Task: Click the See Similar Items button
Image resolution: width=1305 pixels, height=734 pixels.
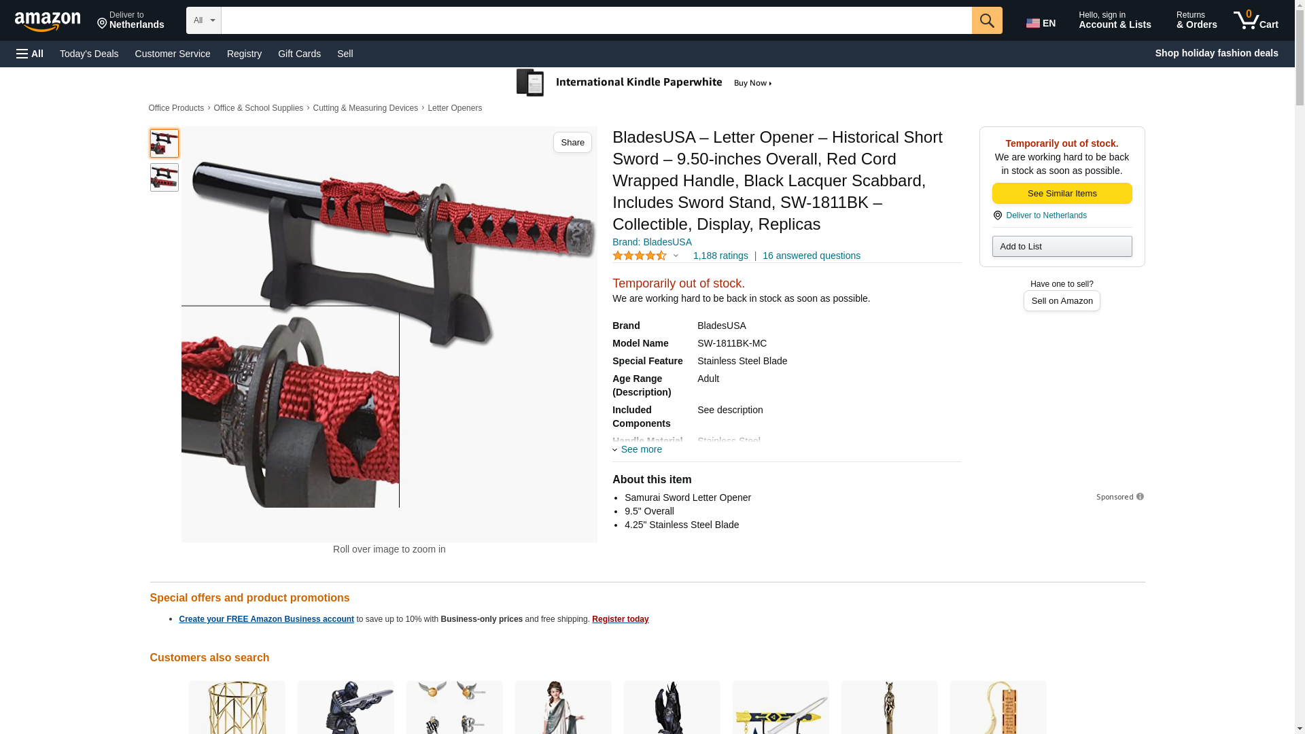Action: 1062,194
